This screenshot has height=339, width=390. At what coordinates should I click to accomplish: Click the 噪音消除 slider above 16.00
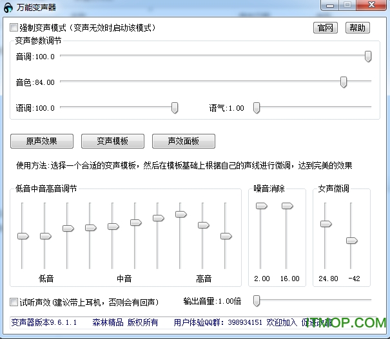[287, 206]
